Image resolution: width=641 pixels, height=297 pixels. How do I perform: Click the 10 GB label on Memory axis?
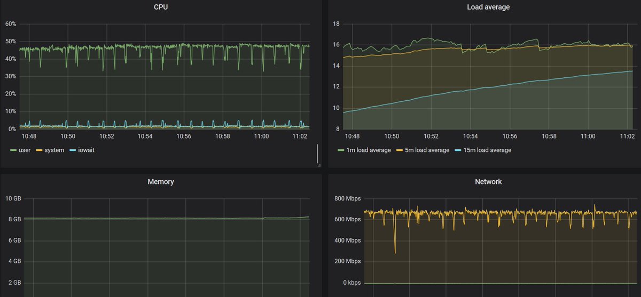(13, 199)
